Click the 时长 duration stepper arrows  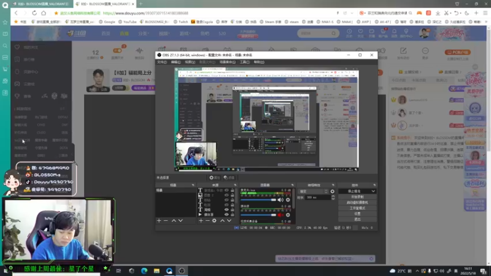tap(333, 197)
